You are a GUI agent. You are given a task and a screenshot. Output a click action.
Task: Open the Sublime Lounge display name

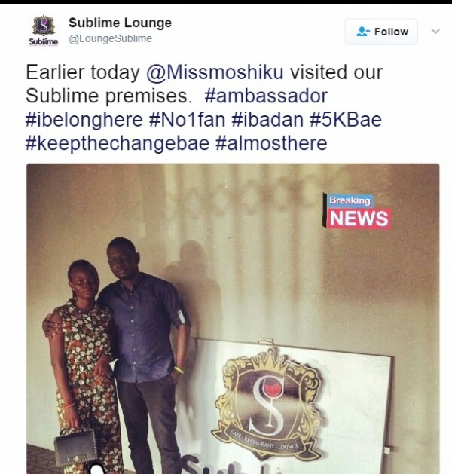point(120,23)
